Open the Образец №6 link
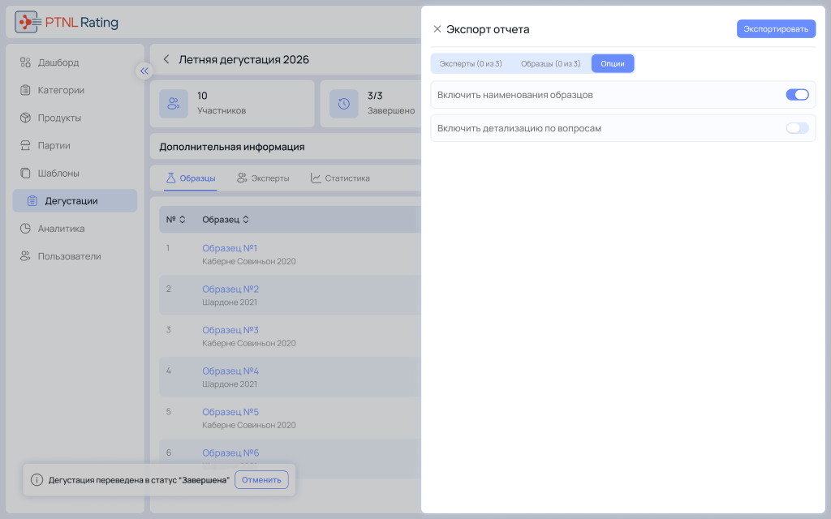 click(x=230, y=453)
